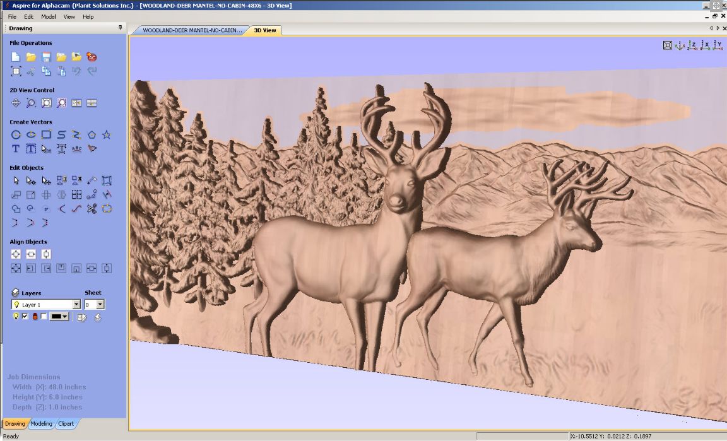Select the Create Text T tool
This screenshot has height=441, width=727.
pos(16,149)
